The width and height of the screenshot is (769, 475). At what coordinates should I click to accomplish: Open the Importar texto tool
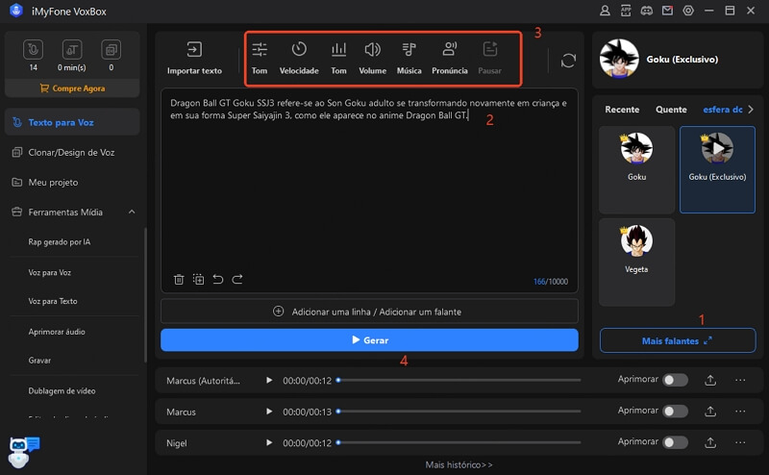tap(194, 59)
